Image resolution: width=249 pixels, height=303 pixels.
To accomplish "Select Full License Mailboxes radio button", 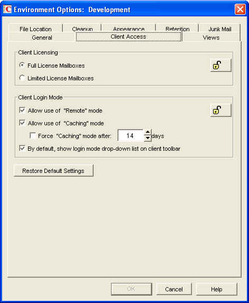I will click(x=22, y=66).
